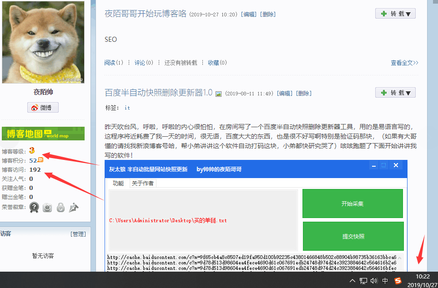This screenshot has height=288, width=438.
Task: Click the Shiba Inu profile picture
Action: pyautogui.click(x=43, y=42)
